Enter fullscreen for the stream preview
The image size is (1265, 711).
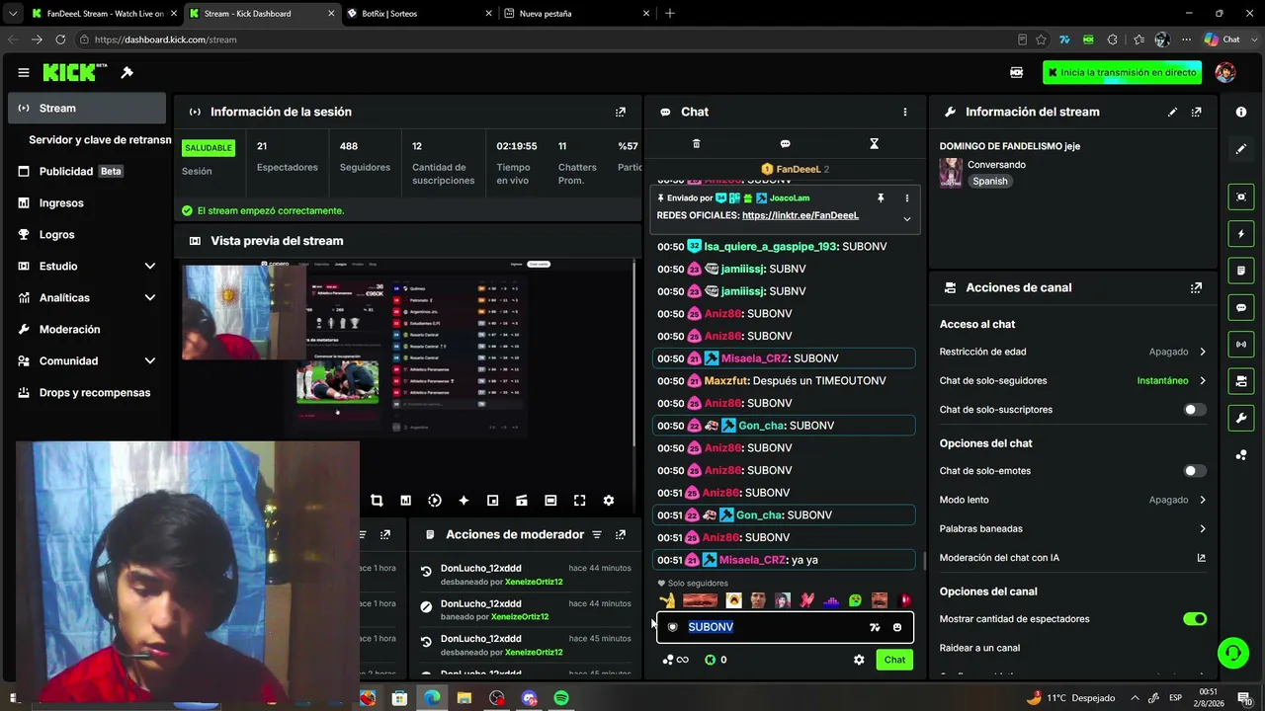tap(580, 501)
